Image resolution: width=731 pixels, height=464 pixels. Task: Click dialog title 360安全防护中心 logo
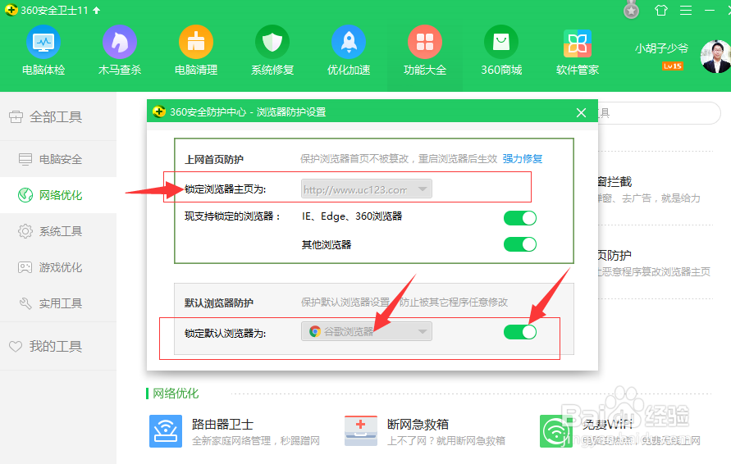coord(159,111)
